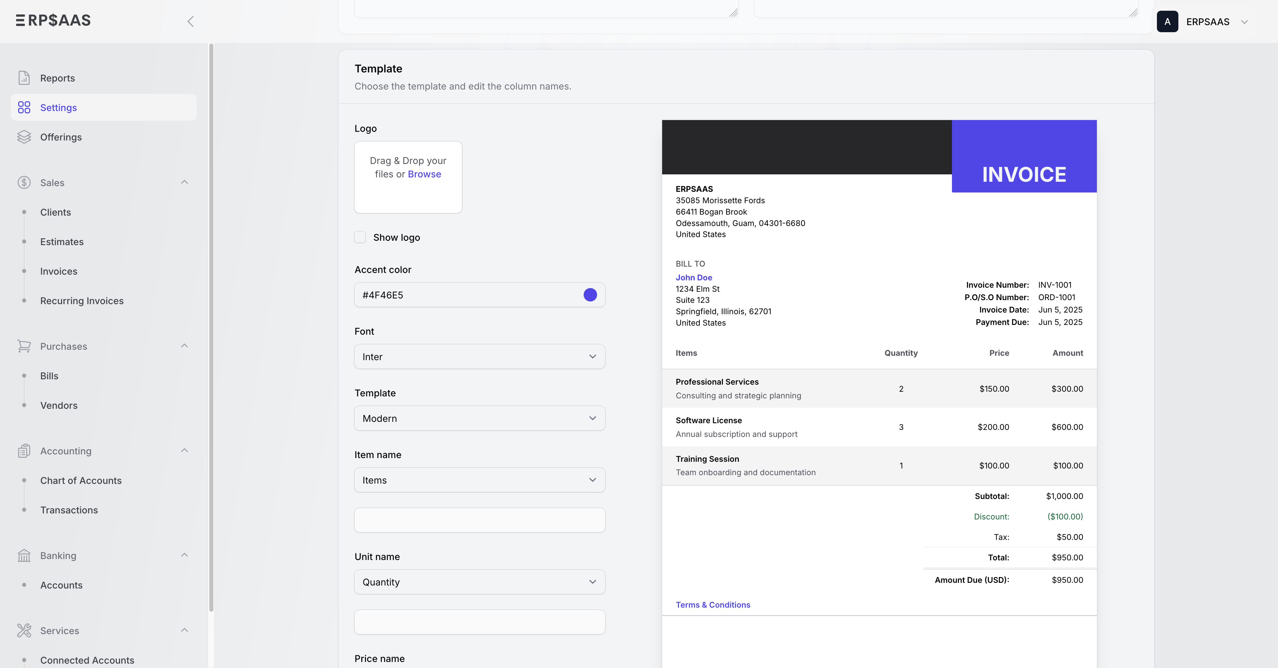Click the ($100.00) discount value
This screenshot has height=668, width=1278.
(1065, 516)
